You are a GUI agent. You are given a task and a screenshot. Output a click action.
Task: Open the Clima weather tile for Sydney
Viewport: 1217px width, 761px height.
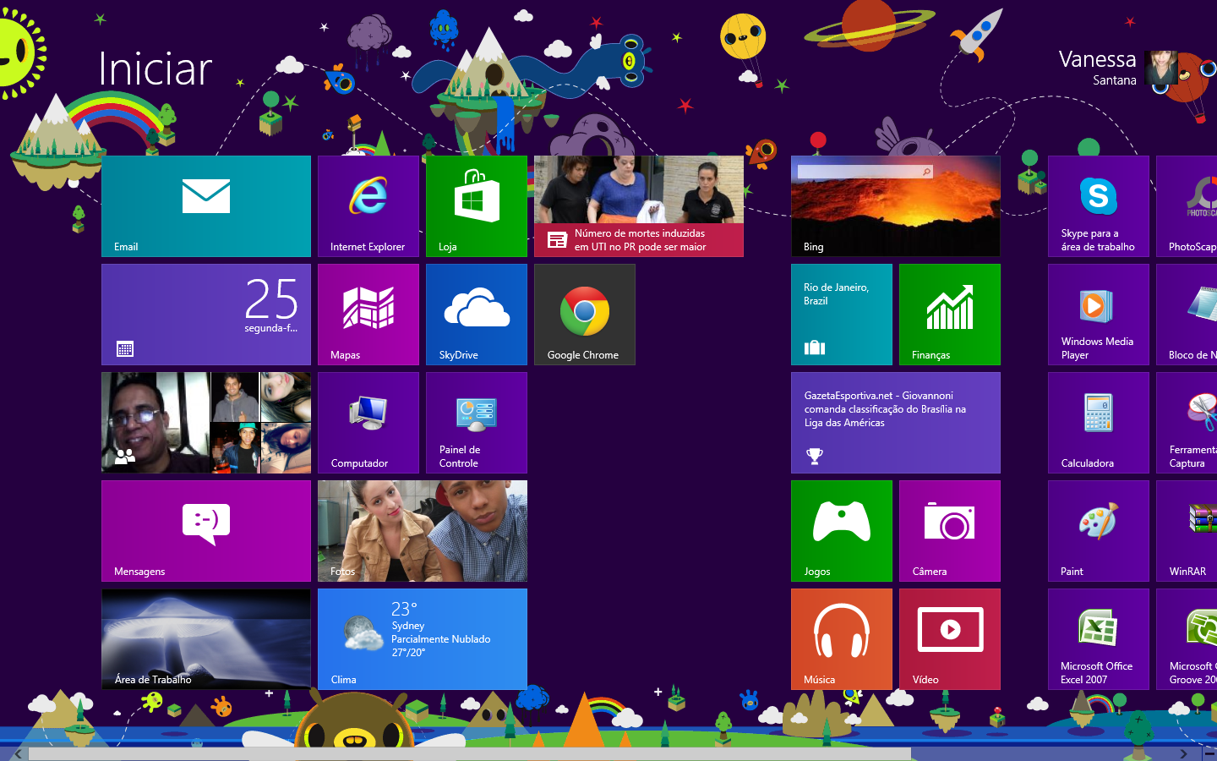423,639
